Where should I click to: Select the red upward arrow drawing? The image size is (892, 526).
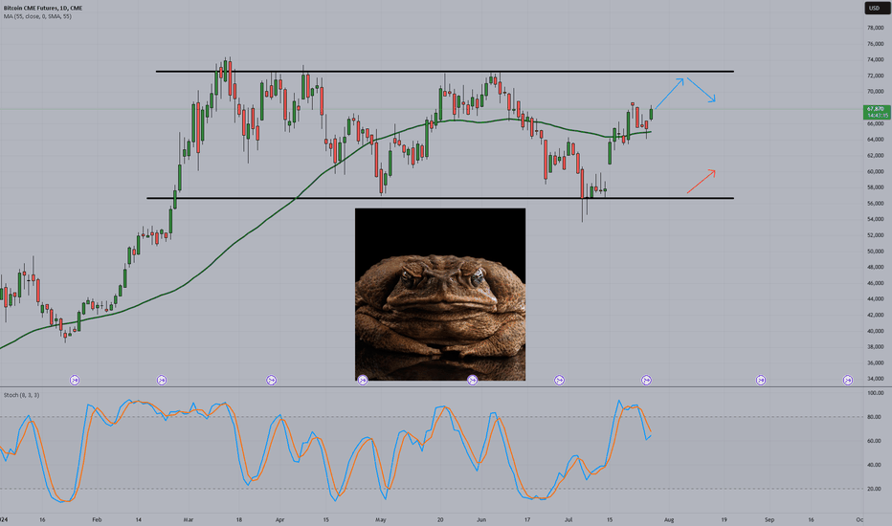[701, 182]
